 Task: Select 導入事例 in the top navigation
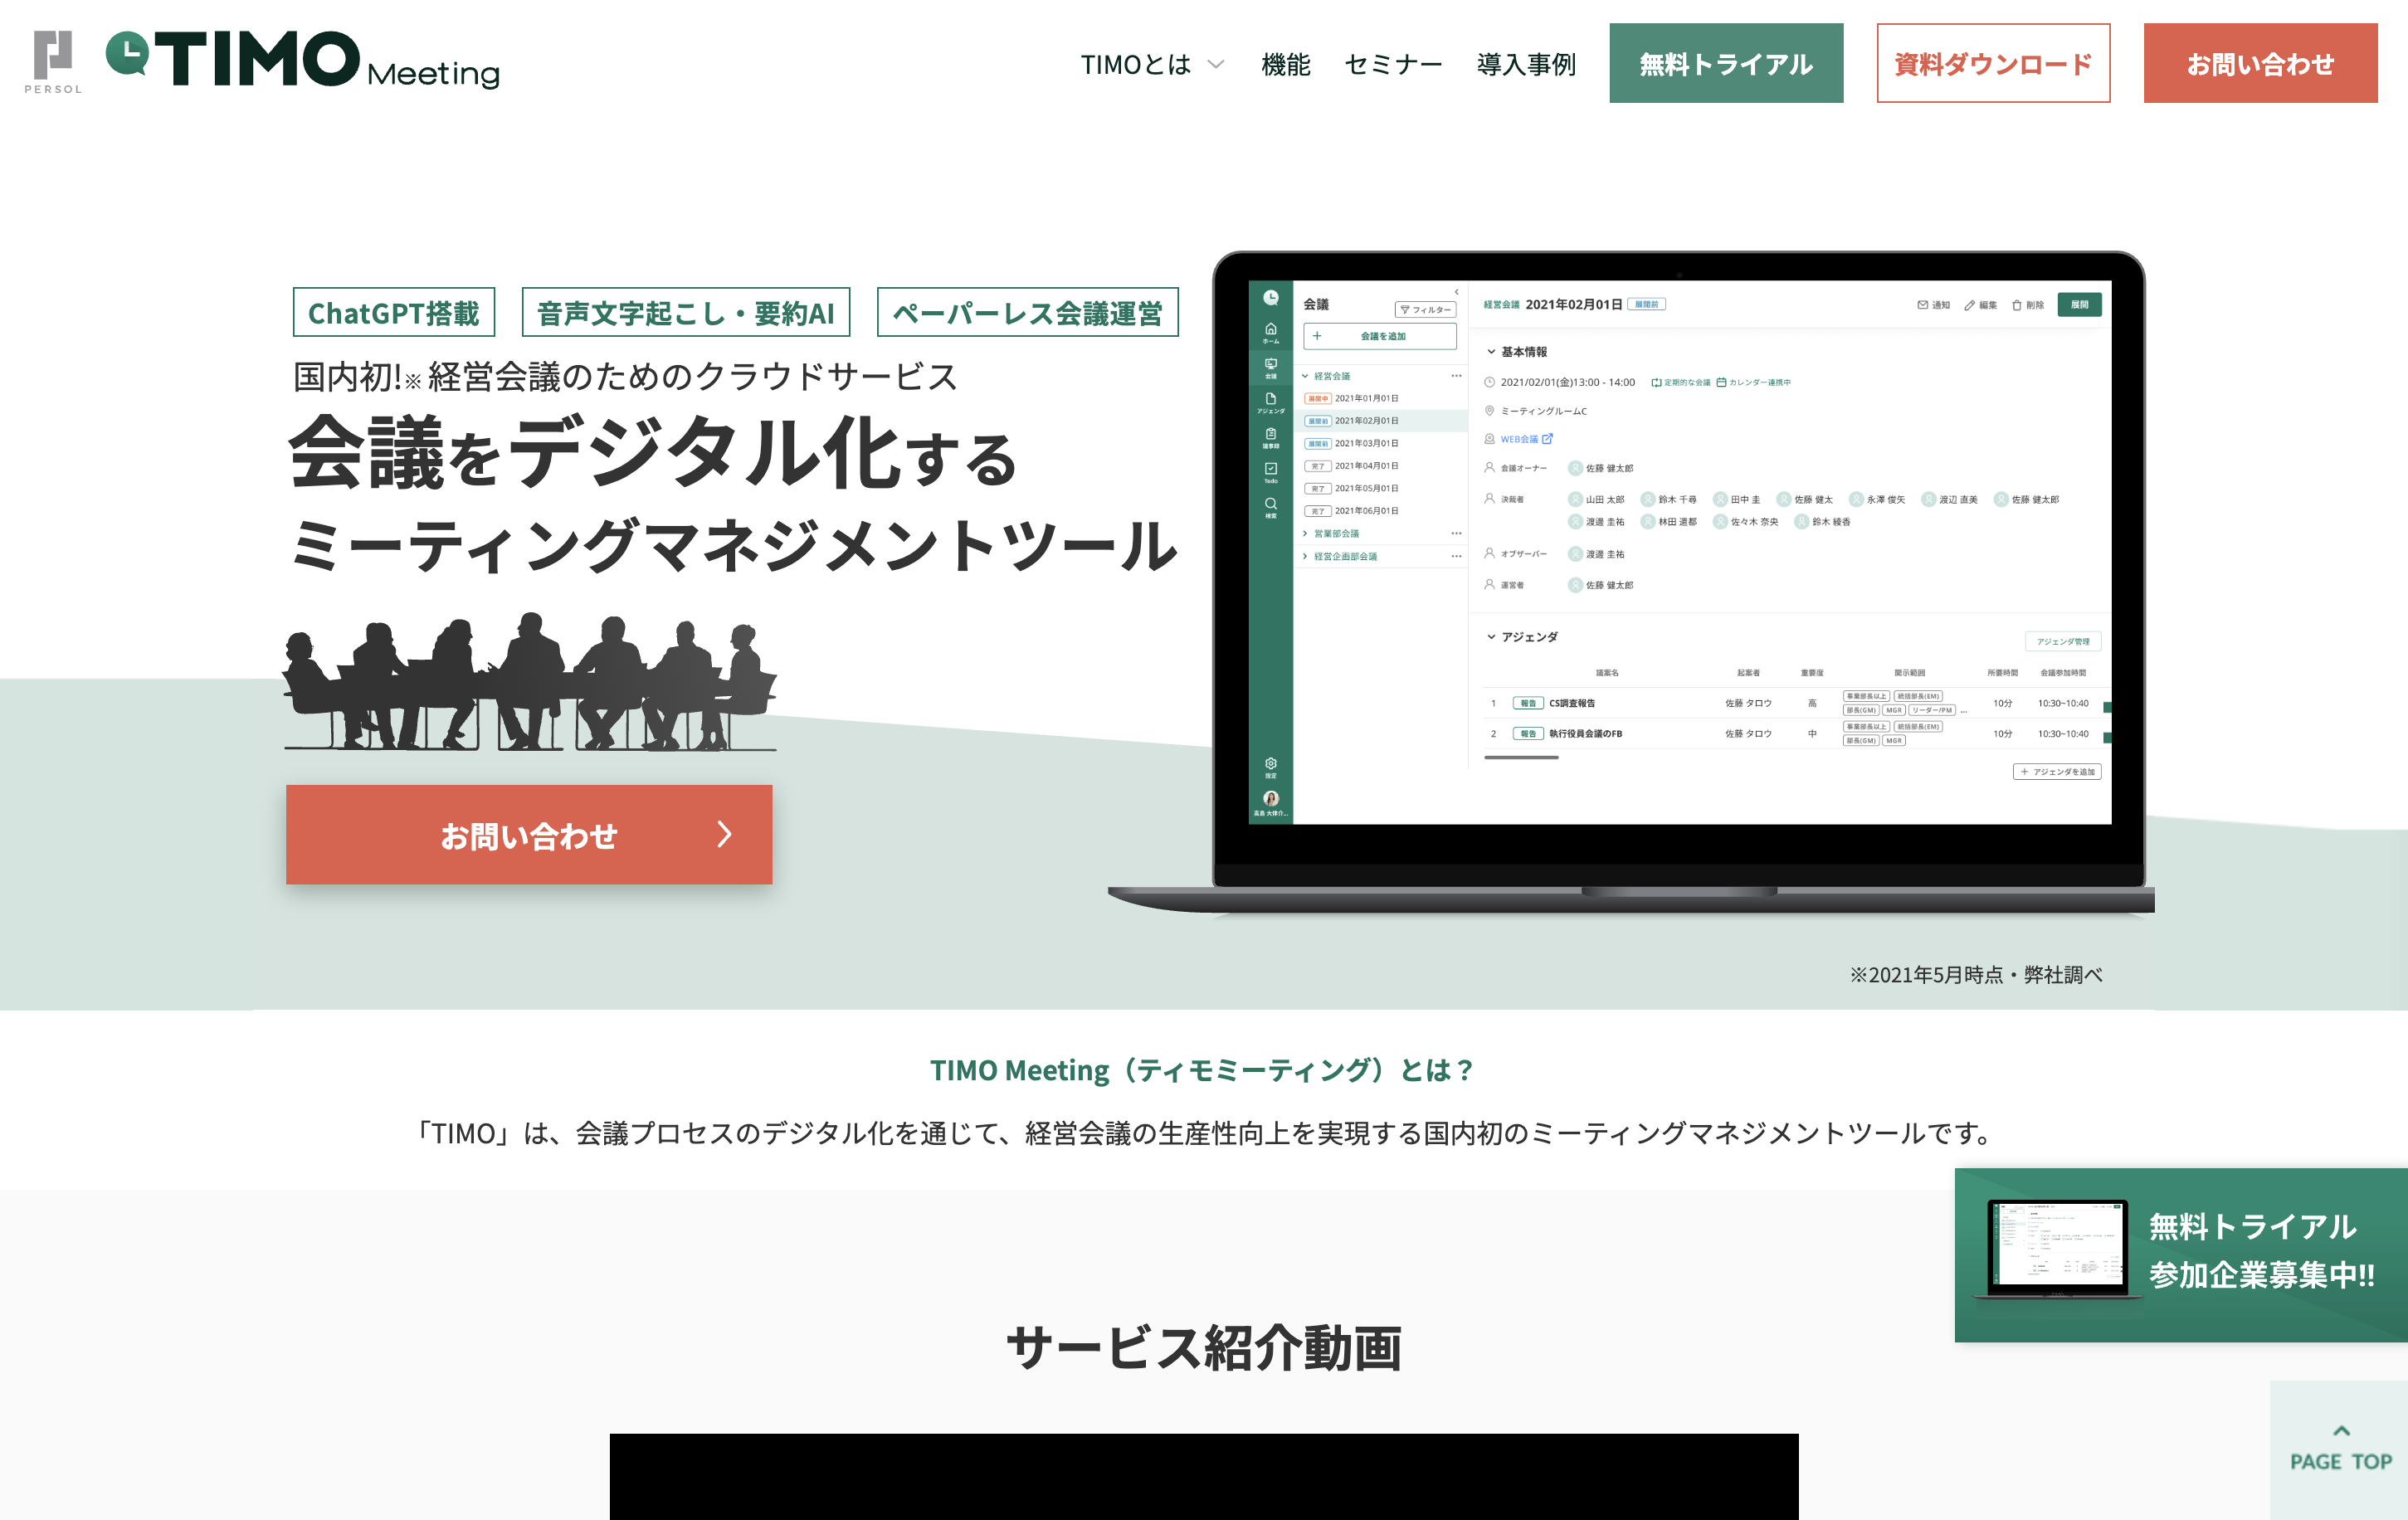click(1524, 64)
